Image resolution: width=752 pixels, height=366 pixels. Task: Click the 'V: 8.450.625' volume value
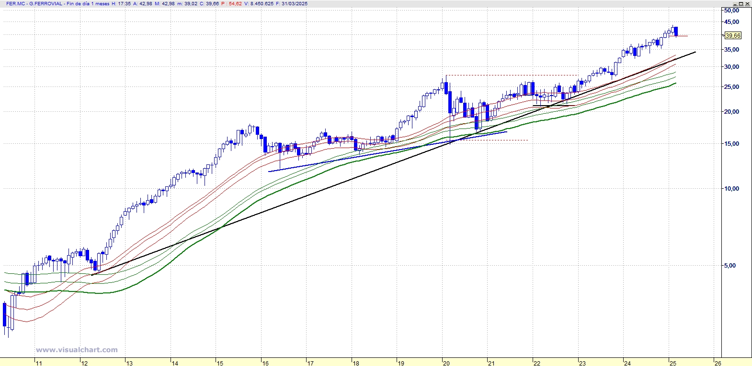click(259, 3)
